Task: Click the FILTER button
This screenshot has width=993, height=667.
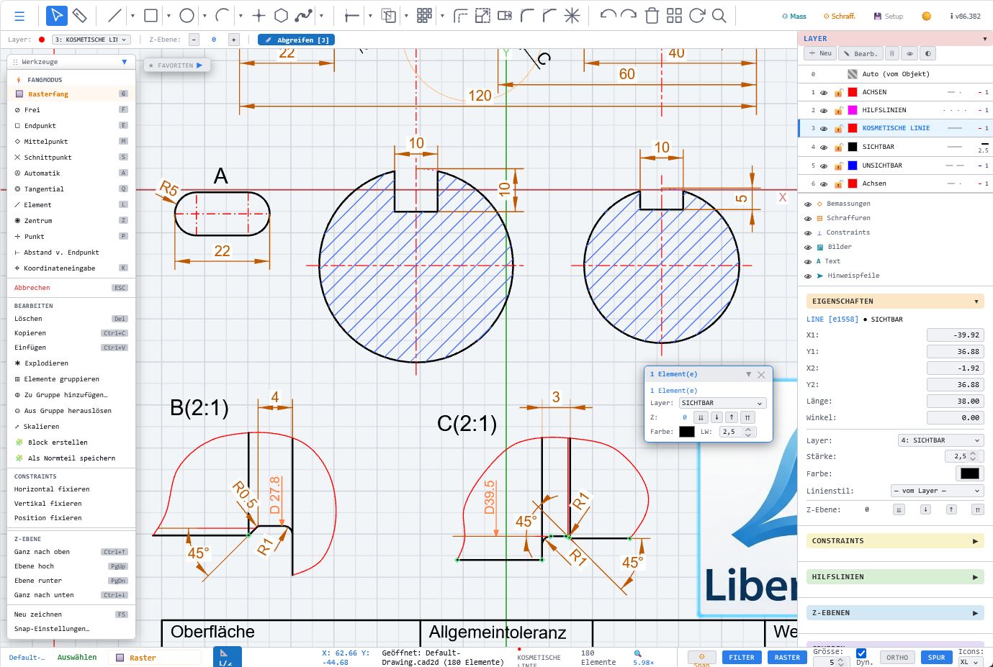Action: coord(742,658)
